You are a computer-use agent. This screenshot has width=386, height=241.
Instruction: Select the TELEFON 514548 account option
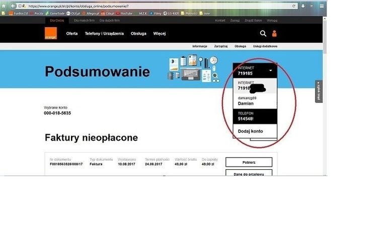255,116
